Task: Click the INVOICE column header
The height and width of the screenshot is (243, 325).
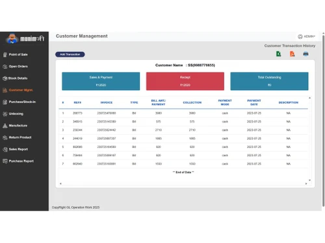Action: (x=107, y=102)
